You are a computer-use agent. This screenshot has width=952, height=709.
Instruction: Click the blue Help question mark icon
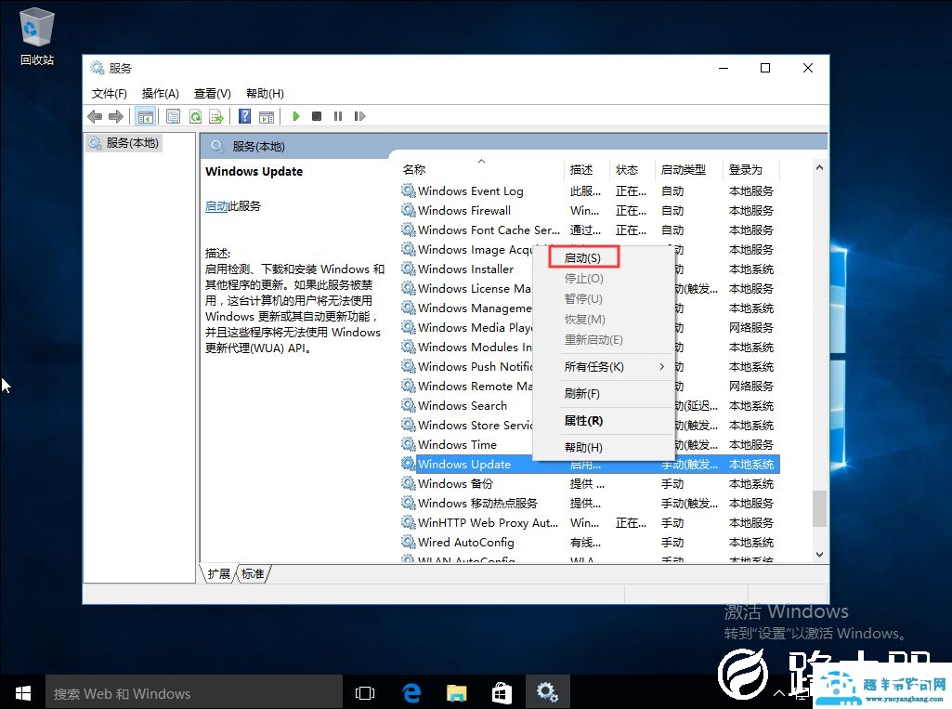(x=244, y=116)
